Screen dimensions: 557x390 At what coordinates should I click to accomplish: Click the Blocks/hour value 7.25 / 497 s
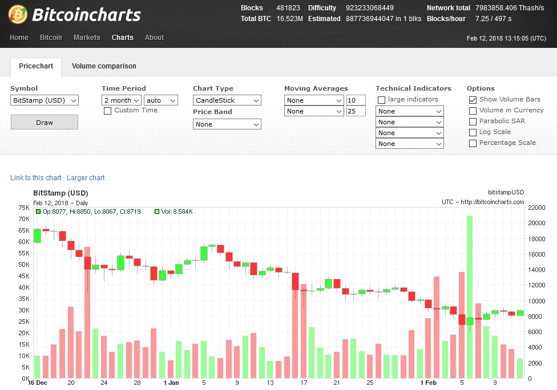(494, 18)
